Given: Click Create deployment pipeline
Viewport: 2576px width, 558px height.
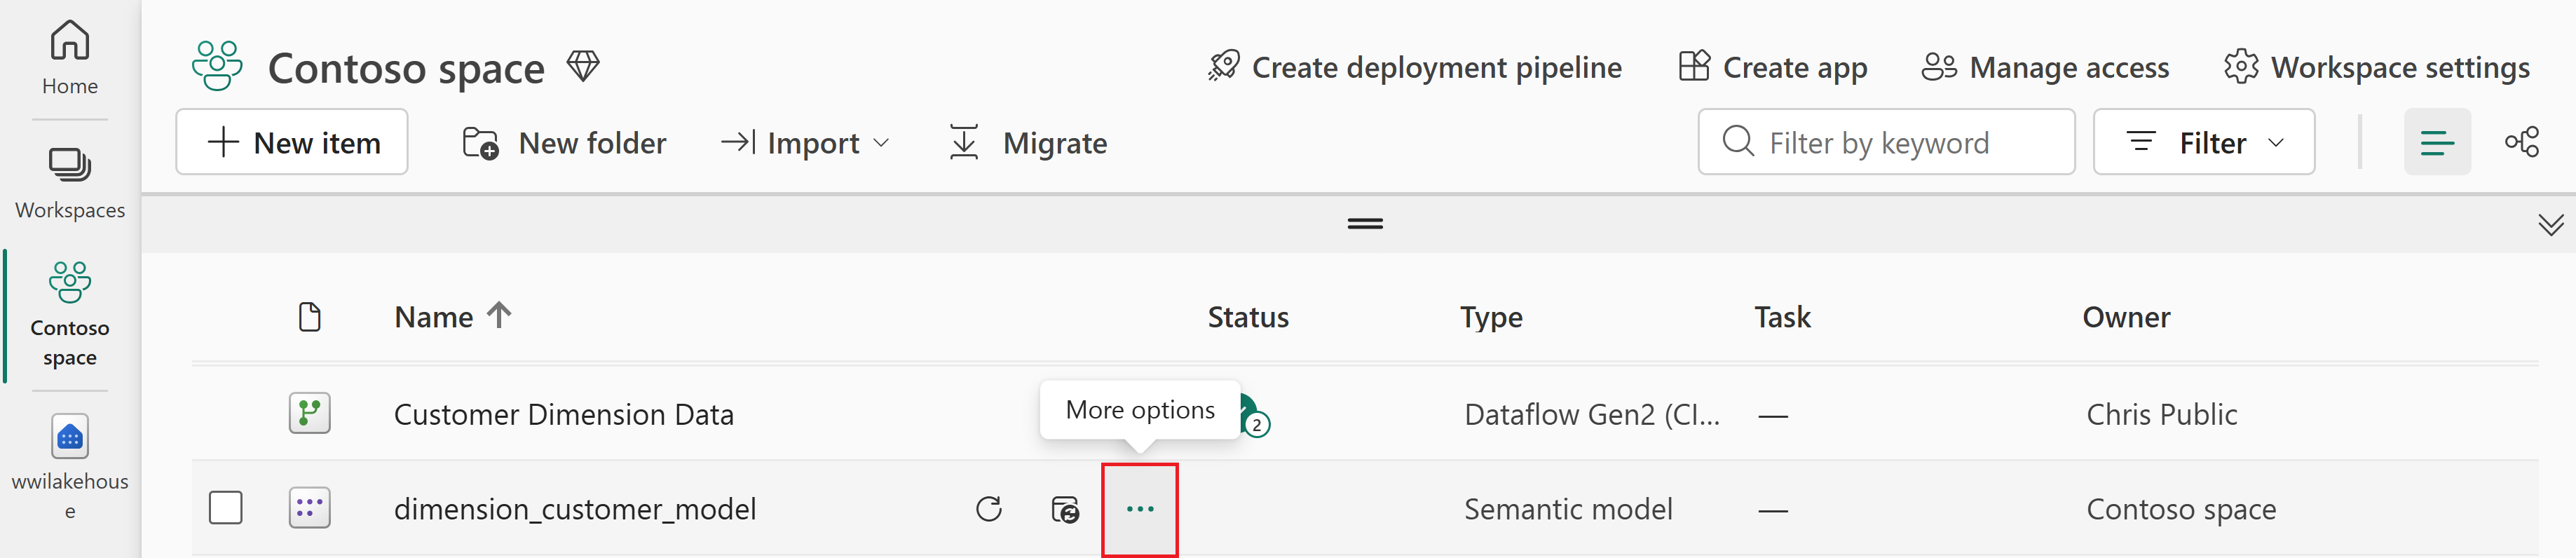Looking at the screenshot, I should (x=1414, y=67).
